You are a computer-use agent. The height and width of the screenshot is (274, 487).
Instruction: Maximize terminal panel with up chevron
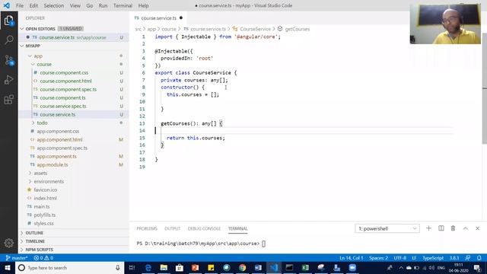465,228
